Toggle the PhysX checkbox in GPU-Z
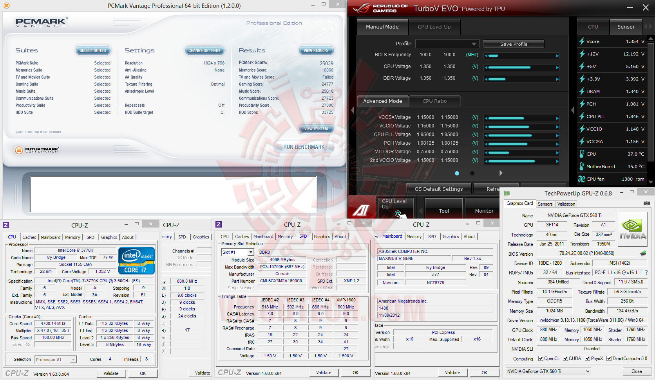This screenshot has width=655, height=380. click(x=587, y=358)
